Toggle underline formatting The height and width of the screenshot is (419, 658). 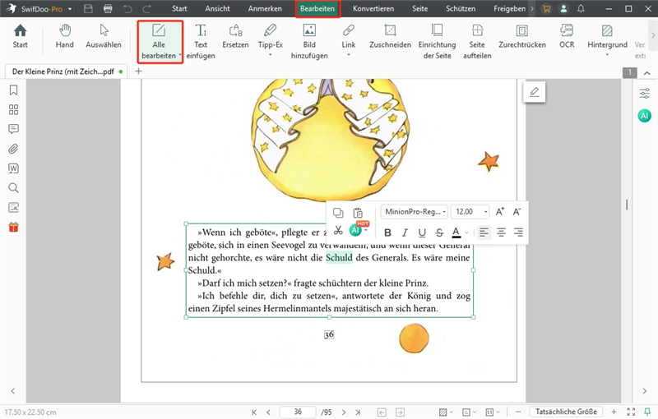(x=422, y=233)
